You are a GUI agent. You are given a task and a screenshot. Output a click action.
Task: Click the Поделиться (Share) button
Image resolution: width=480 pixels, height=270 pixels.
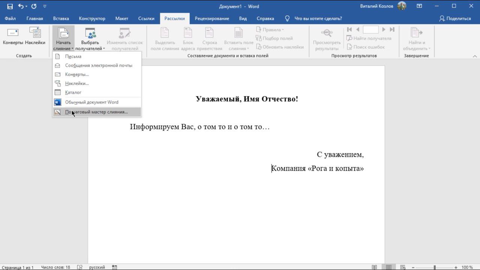click(455, 18)
